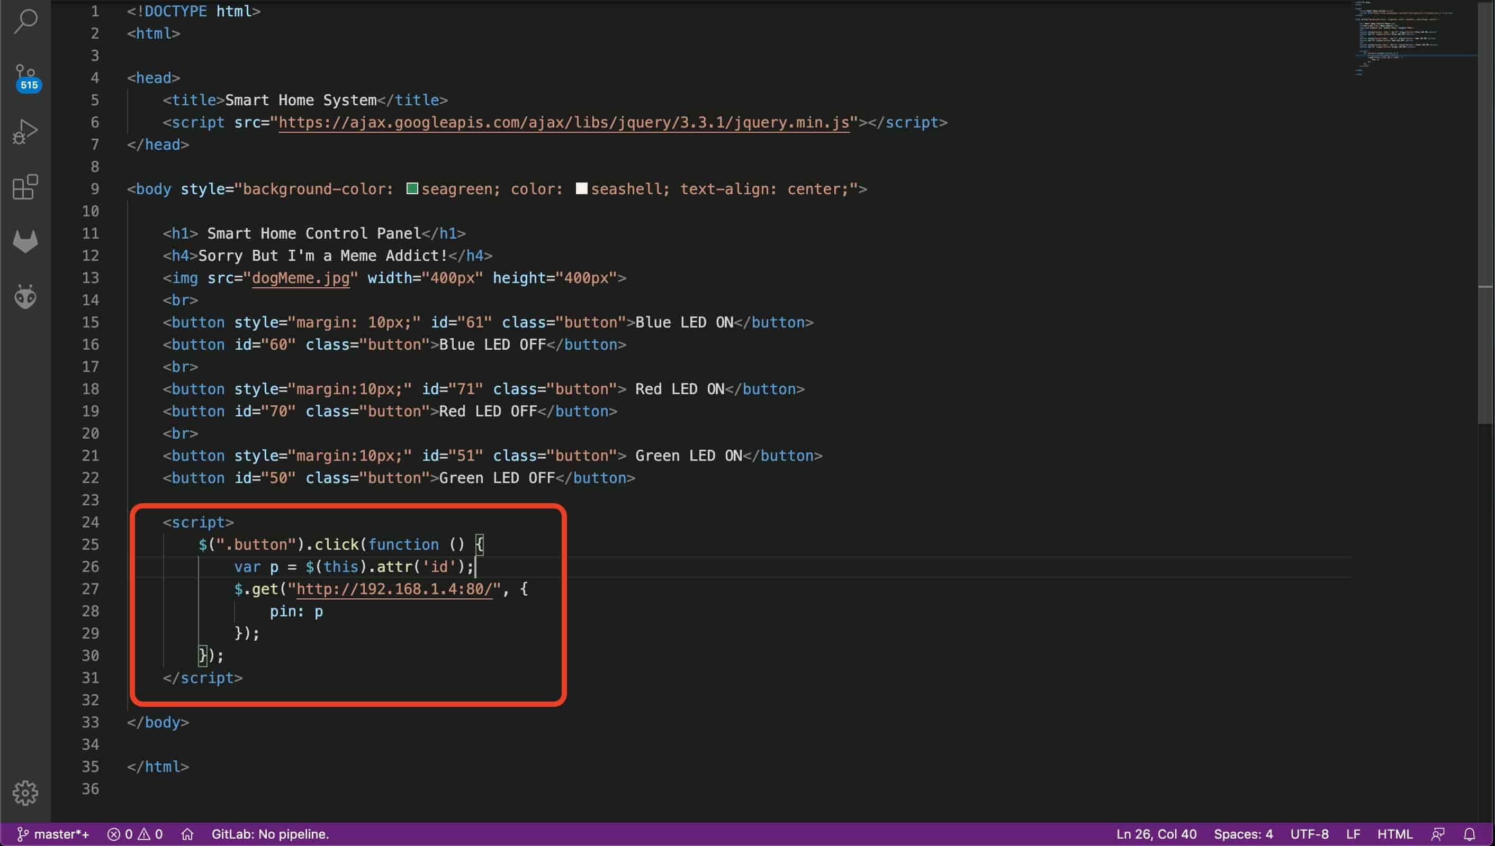Click the feedback icon in the status bar

coord(1438,834)
